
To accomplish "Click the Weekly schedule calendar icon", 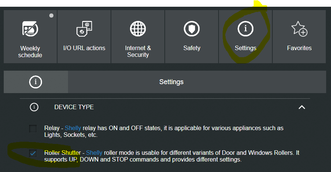I will [x=30, y=29].
